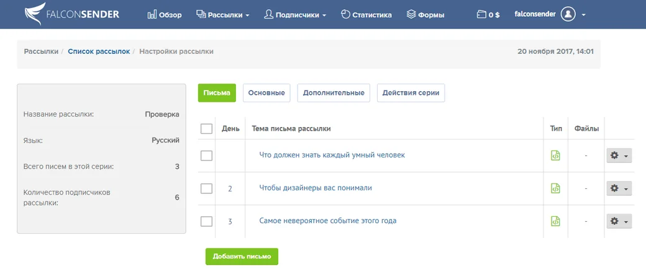The height and width of the screenshot is (277, 646).
Task: Click the layers icon beside Формы
Action: point(411,14)
